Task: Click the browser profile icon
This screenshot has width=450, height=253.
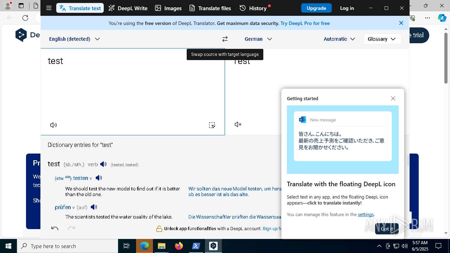Action: pyautogui.click(x=8, y=5)
